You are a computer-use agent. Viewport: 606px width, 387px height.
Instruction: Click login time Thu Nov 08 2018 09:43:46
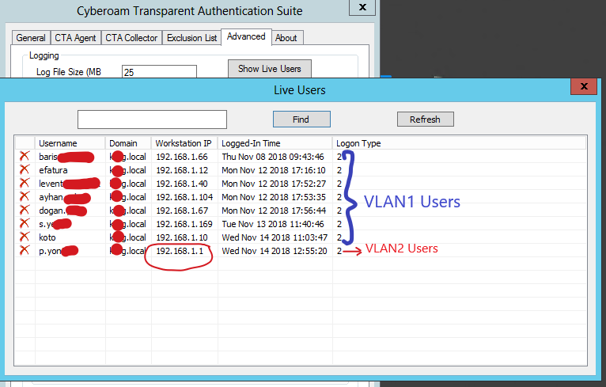click(273, 157)
